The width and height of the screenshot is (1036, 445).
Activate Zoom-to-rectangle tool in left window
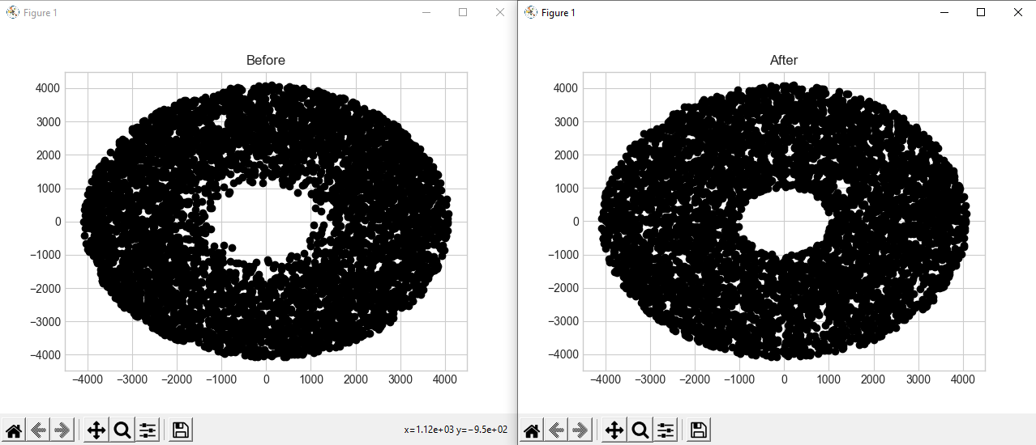[122, 430]
